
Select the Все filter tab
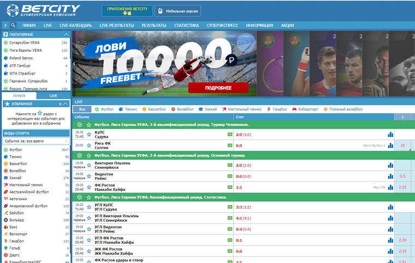82,109
